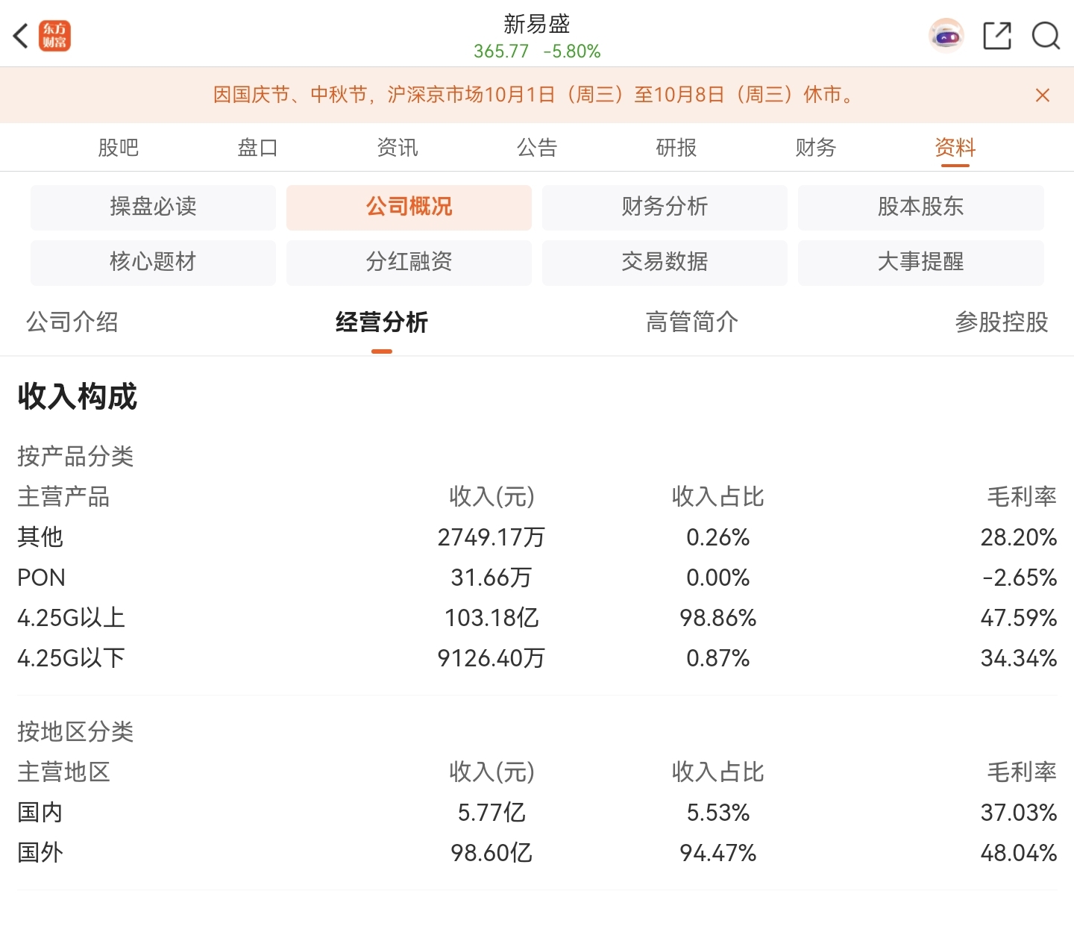Tap the holiday closure notice text

click(534, 95)
